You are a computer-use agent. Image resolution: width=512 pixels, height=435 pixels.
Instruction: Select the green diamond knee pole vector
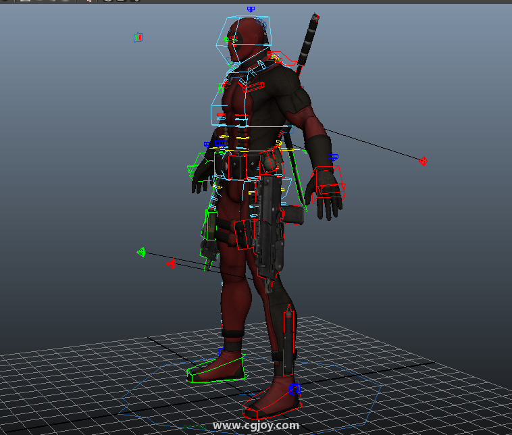tap(141, 252)
